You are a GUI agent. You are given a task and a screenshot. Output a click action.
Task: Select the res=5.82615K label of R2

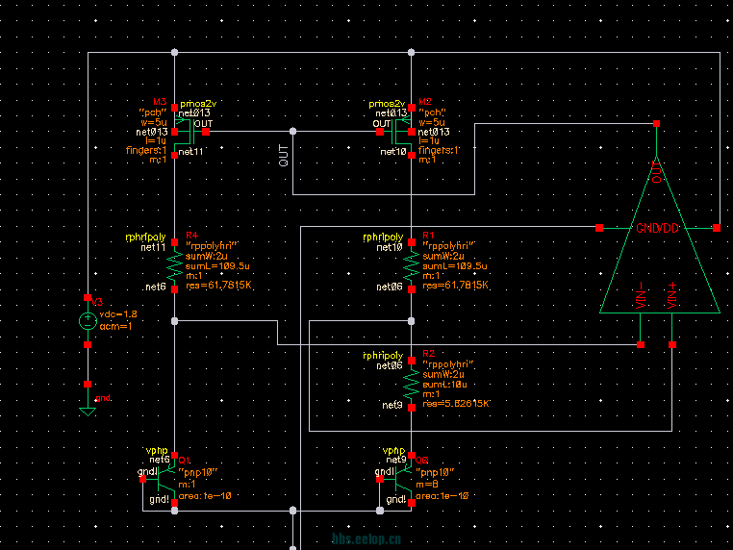[457, 405]
